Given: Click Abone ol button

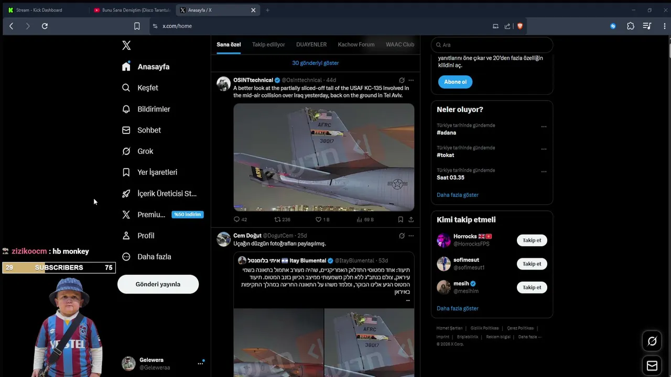Looking at the screenshot, I should [455, 82].
